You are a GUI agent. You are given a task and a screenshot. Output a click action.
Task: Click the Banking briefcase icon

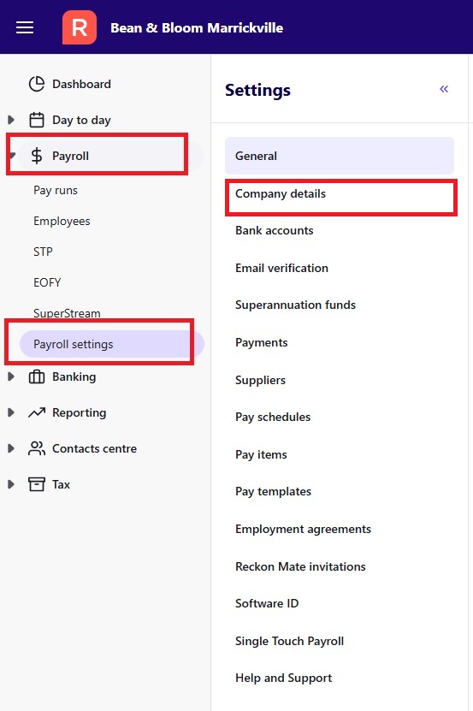(37, 376)
